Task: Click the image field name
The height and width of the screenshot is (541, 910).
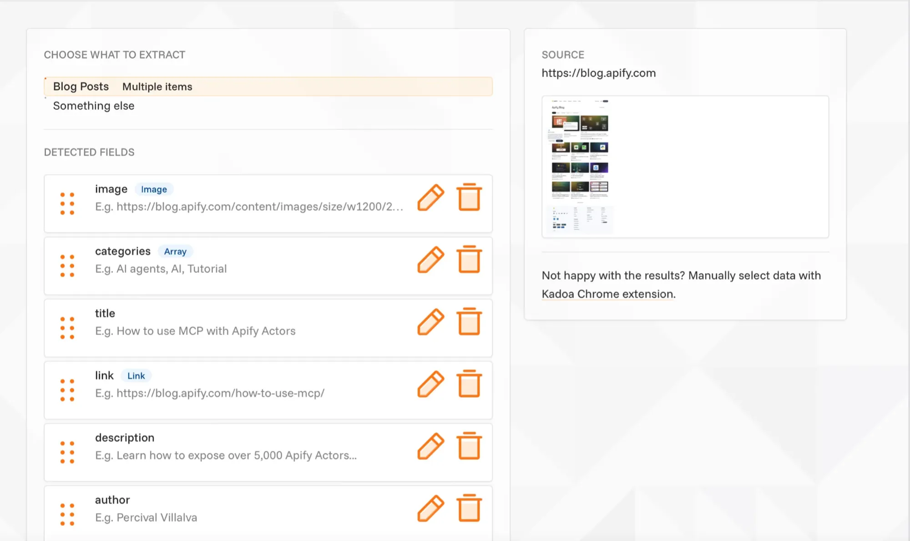Action: coord(111,189)
